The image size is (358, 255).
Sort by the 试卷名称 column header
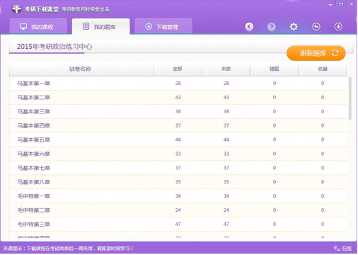(81, 69)
